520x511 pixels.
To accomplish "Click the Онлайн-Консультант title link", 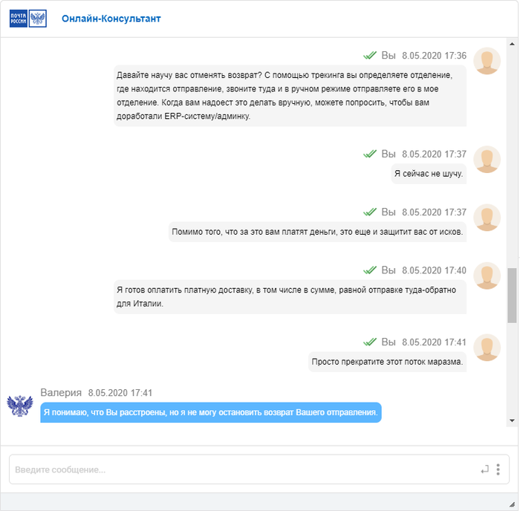I will 111,19.
